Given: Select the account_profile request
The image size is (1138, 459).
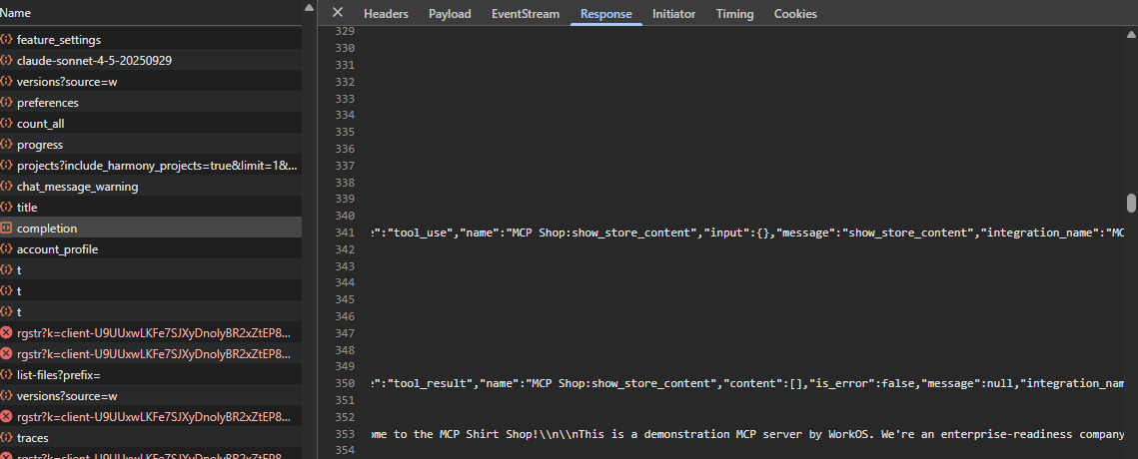Looking at the screenshot, I should 151,249.
